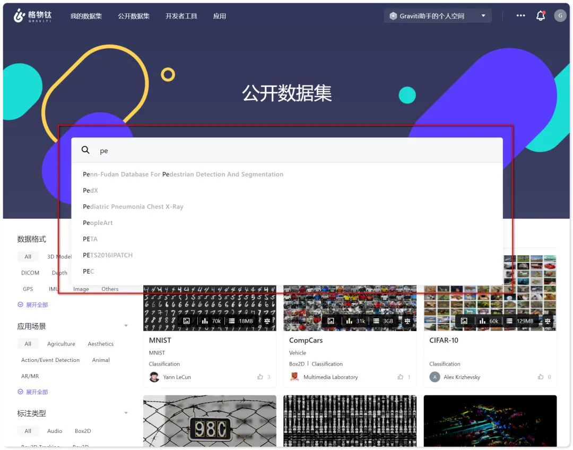Select All under 应用场景
This screenshot has height=450, width=573.
(x=28, y=344)
